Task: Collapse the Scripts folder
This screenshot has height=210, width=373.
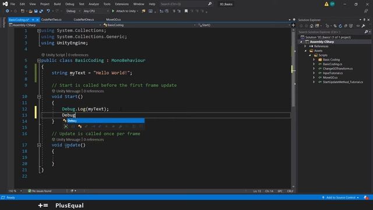Action: 310,55
